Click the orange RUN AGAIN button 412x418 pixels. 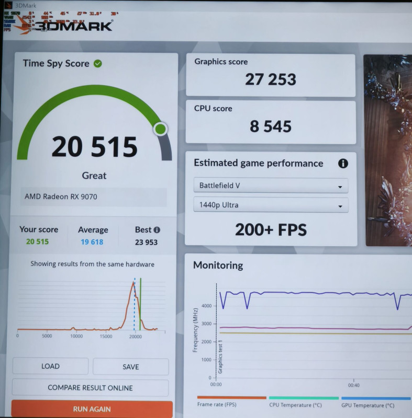click(92, 409)
